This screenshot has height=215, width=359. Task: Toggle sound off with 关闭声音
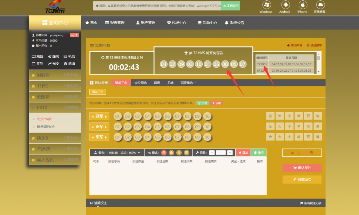coord(294,45)
